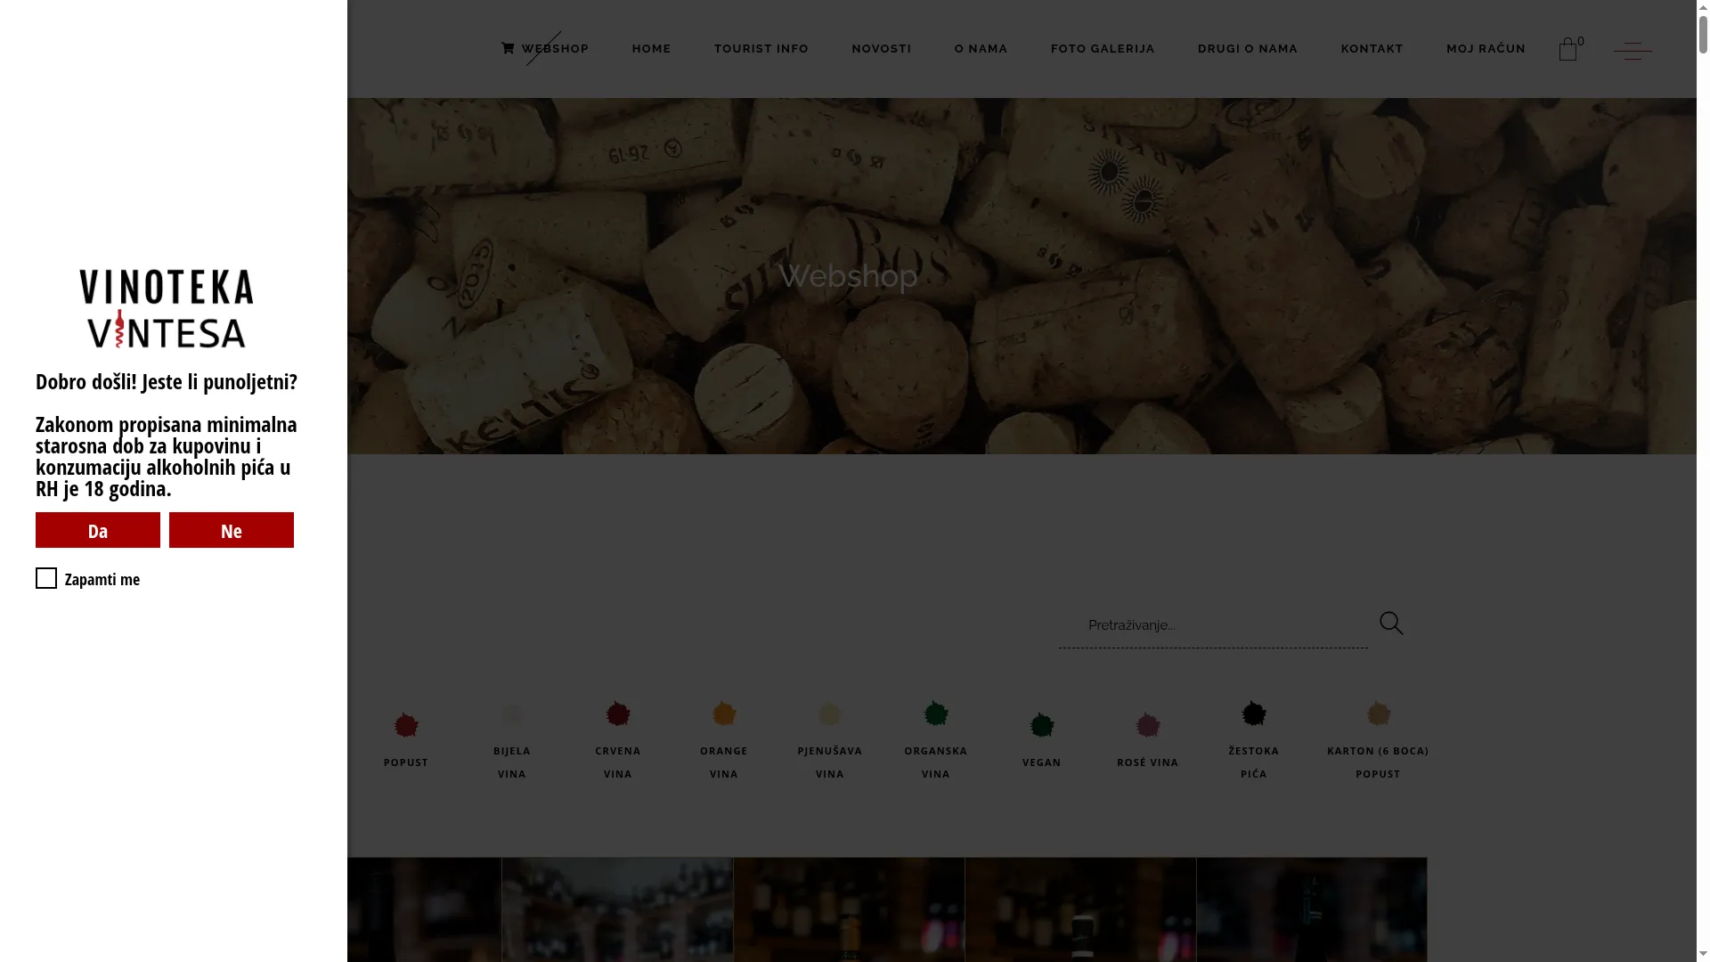Open the Novosti menu item

coord(882,49)
